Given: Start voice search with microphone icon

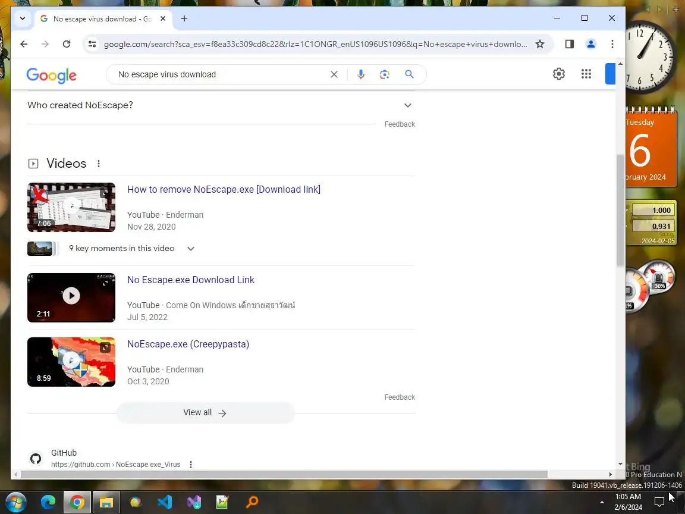Looking at the screenshot, I should tap(360, 74).
